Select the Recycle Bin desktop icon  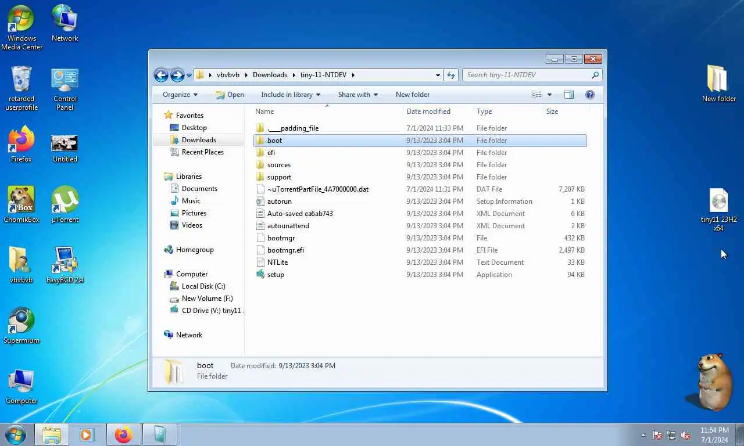[22, 88]
